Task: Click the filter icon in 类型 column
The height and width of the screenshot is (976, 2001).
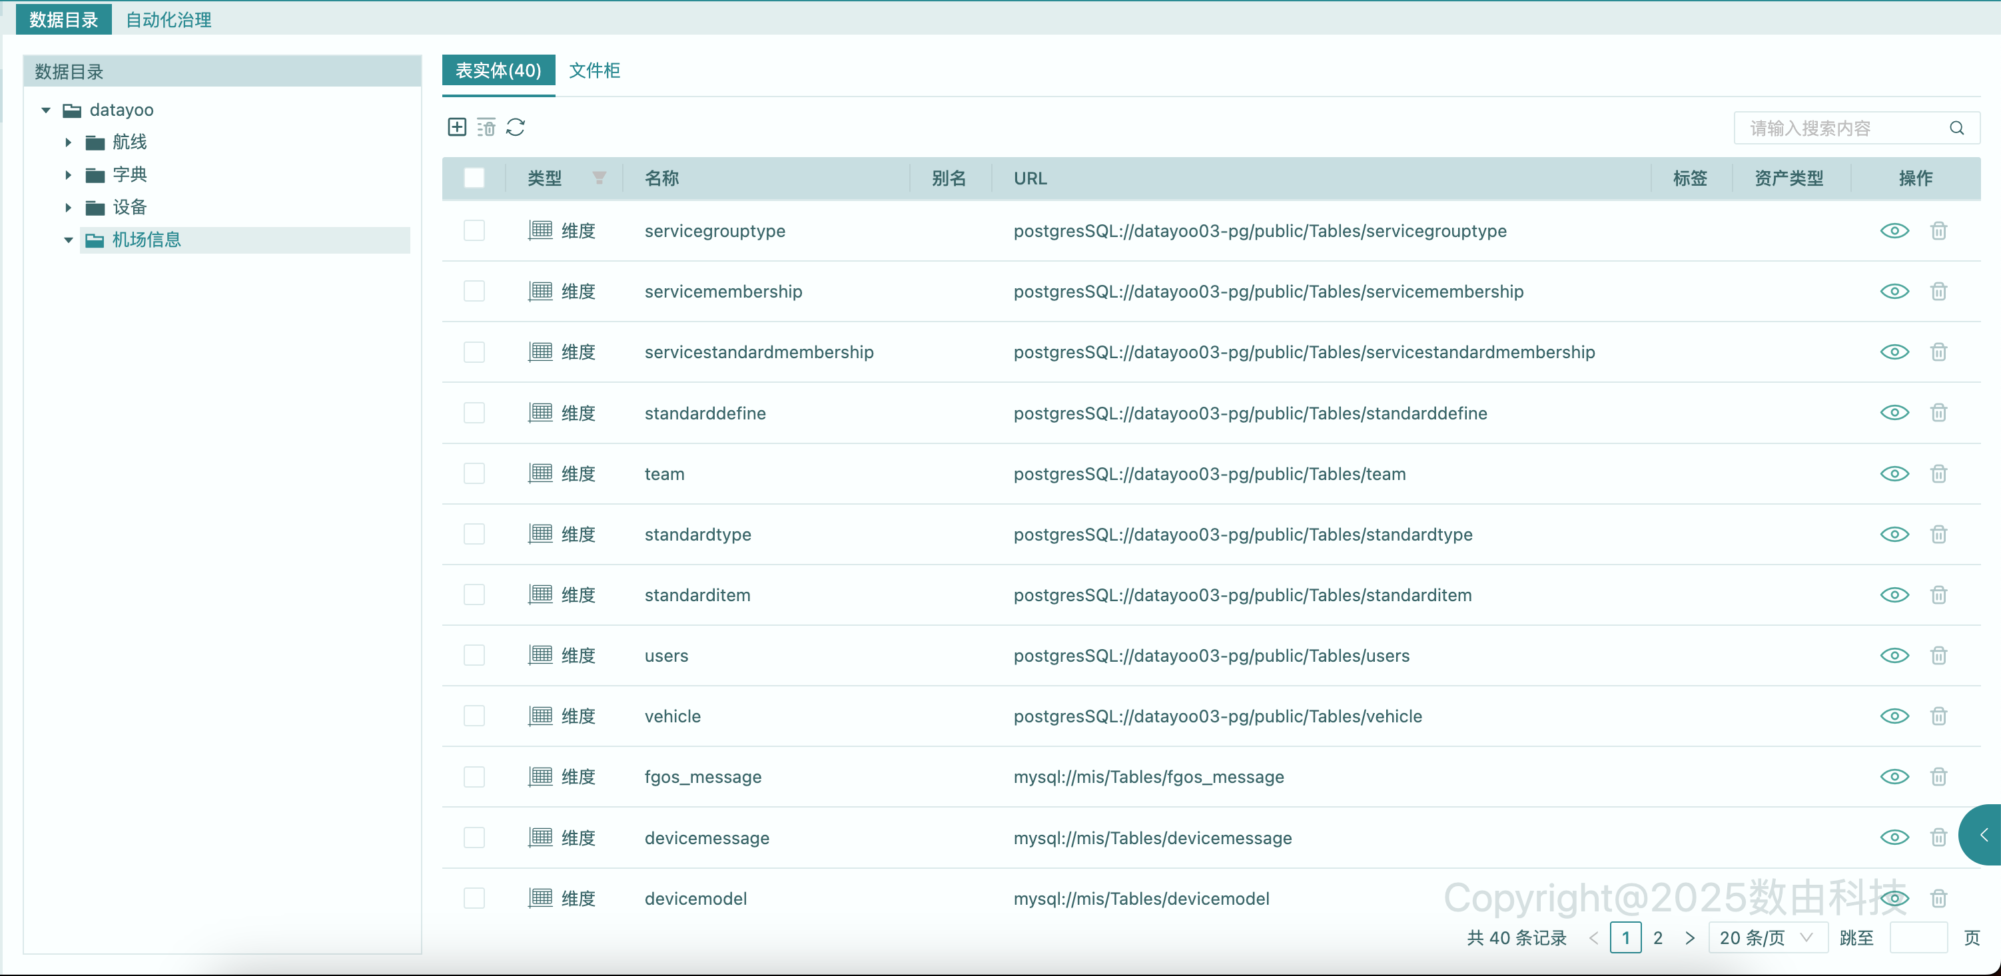Action: coord(599,178)
